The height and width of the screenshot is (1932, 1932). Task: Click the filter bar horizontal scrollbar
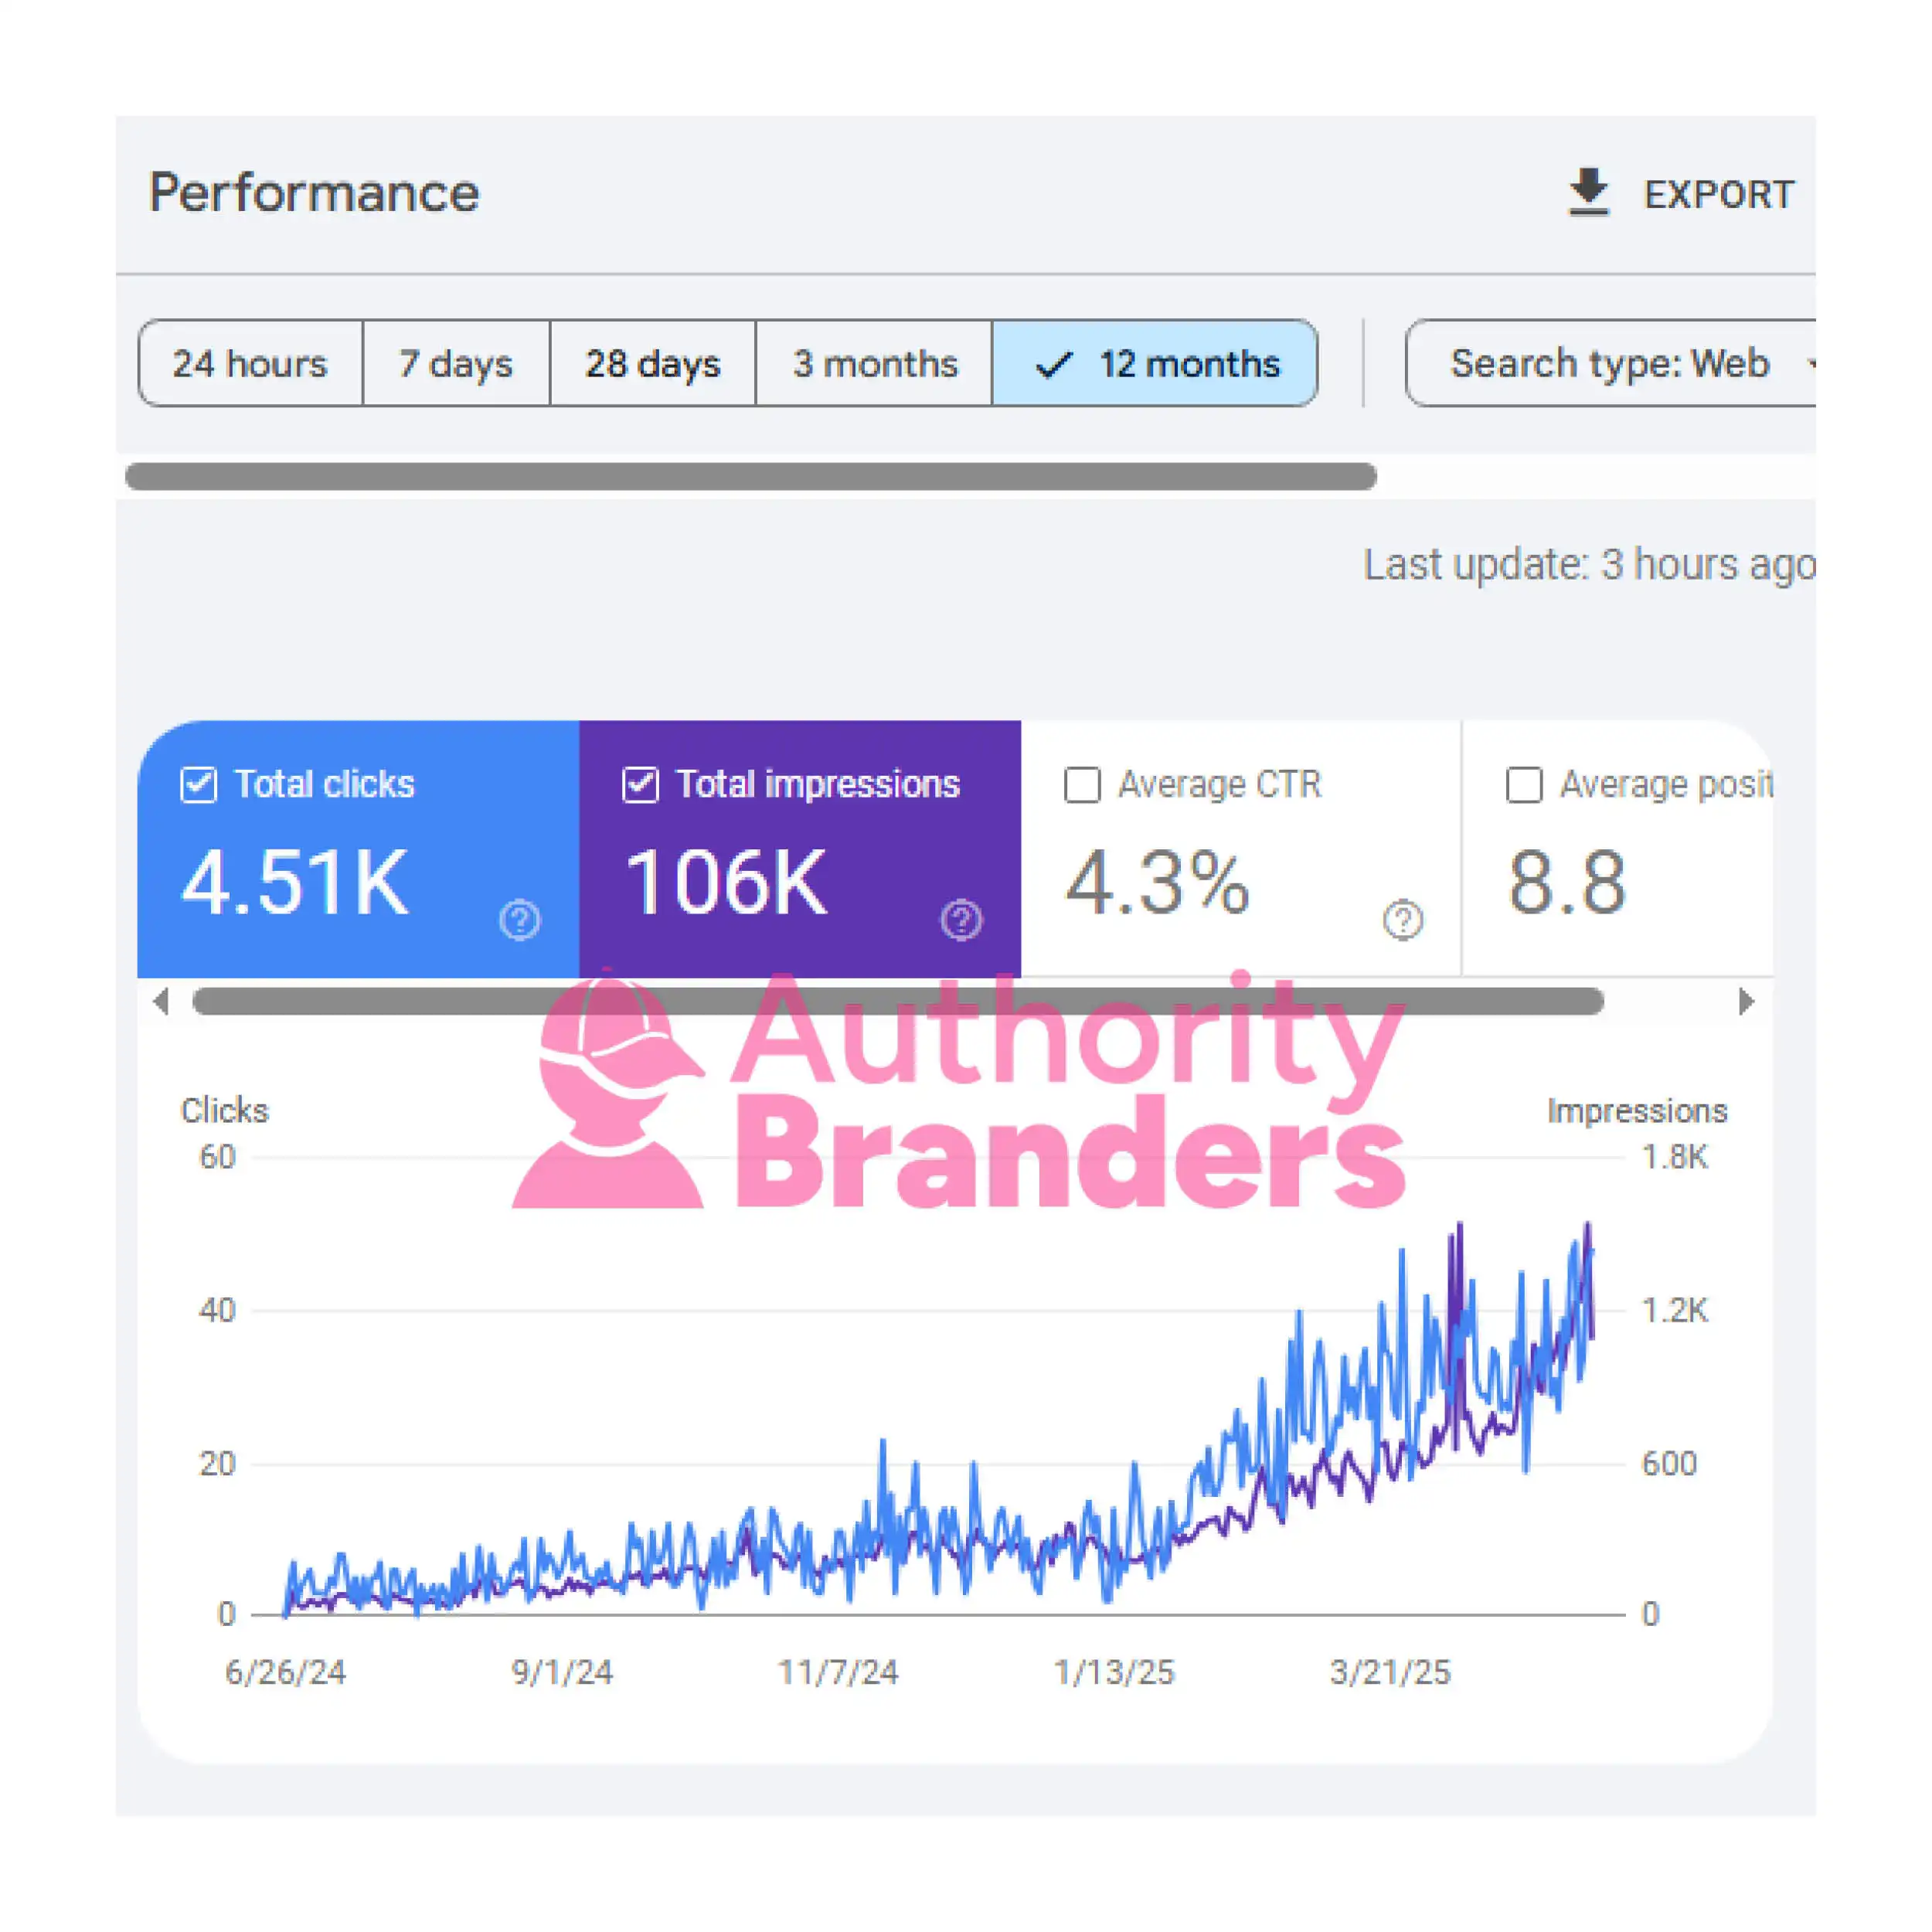[750, 476]
